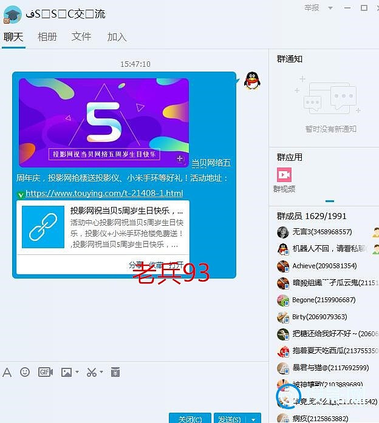379x423 pixels.
Task: Click the plus icon on purple image
Action: tap(180, 159)
